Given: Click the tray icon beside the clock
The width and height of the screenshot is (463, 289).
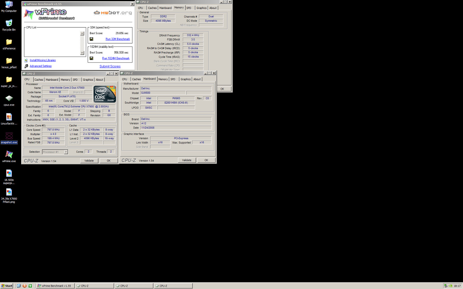Looking at the screenshot, I should [450, 286].
